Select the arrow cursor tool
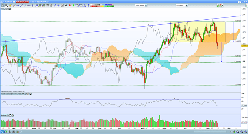The image size is (248, 134). click(3, 5)
